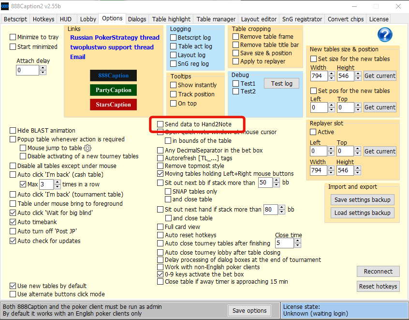Increase Max times in a row spinner
The image size is (409, 320).
[58, 182]
